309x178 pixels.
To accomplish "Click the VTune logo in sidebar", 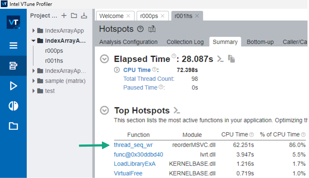I will (13, 22).
